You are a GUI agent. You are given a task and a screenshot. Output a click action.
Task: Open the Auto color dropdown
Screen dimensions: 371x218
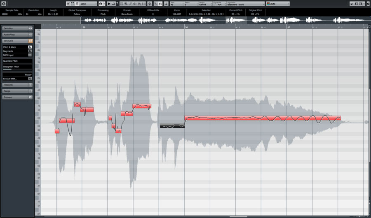tap(277, 4)
